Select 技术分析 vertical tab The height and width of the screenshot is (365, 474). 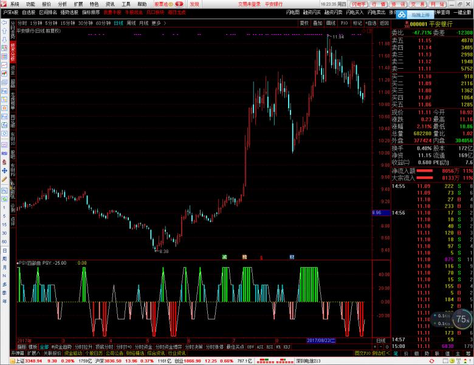(13, 52)
